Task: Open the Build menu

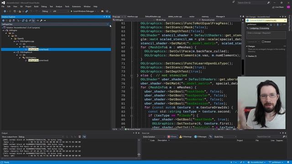Action: (36, 6)
